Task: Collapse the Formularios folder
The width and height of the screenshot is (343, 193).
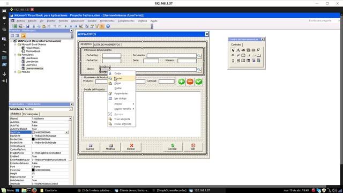Action: point(16,55)
